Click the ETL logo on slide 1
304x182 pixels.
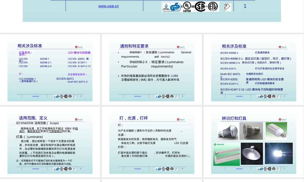tap(213, 7)
